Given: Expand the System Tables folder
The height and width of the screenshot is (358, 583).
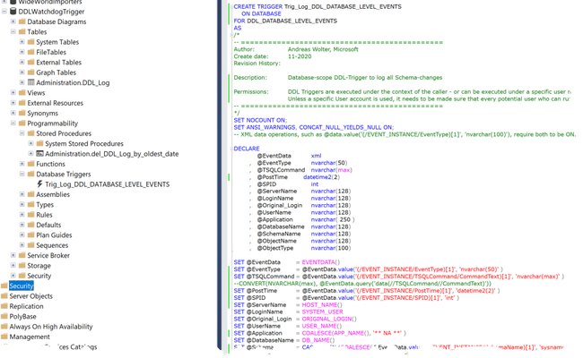Looking at the screenshot, I should tap(22, 42).
